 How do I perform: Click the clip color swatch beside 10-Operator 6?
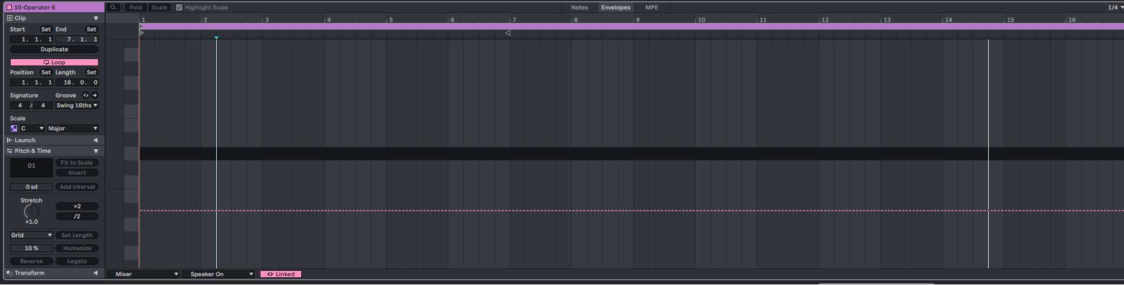9,8
